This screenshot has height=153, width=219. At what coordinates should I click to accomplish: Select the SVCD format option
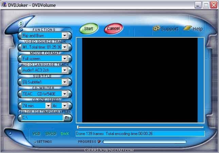click(51, 134)
